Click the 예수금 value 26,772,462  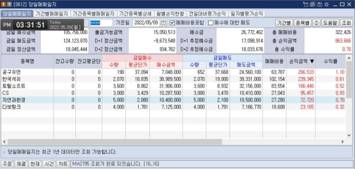pyautogui.click(x=252, y=33)
